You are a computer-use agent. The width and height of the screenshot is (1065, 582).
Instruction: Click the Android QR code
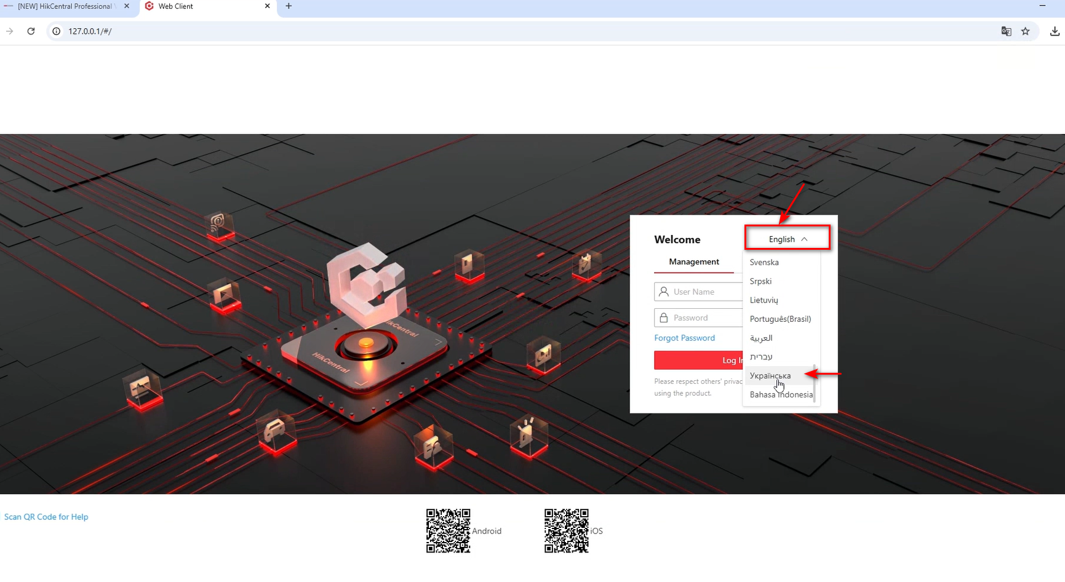[448, 530]
